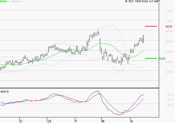
Task: Click the F month marker on time axis
Action: [x=76, y=121]
